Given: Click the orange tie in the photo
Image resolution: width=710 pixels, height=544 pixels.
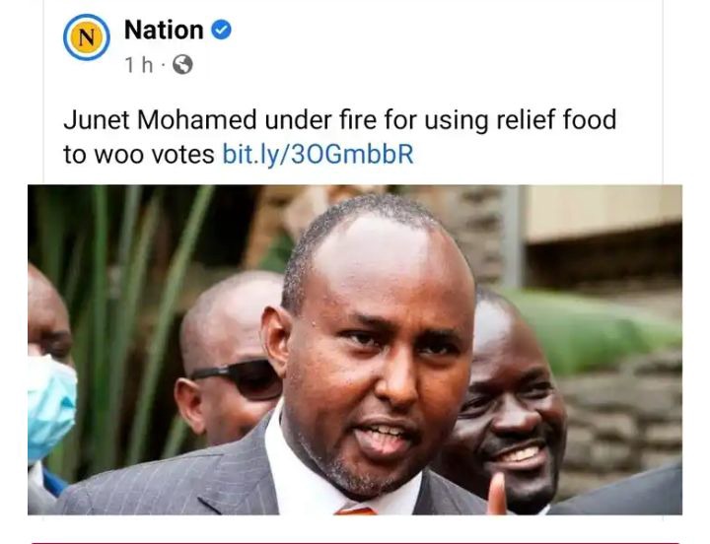Looking at the screenshot, I should pos(356,510).
